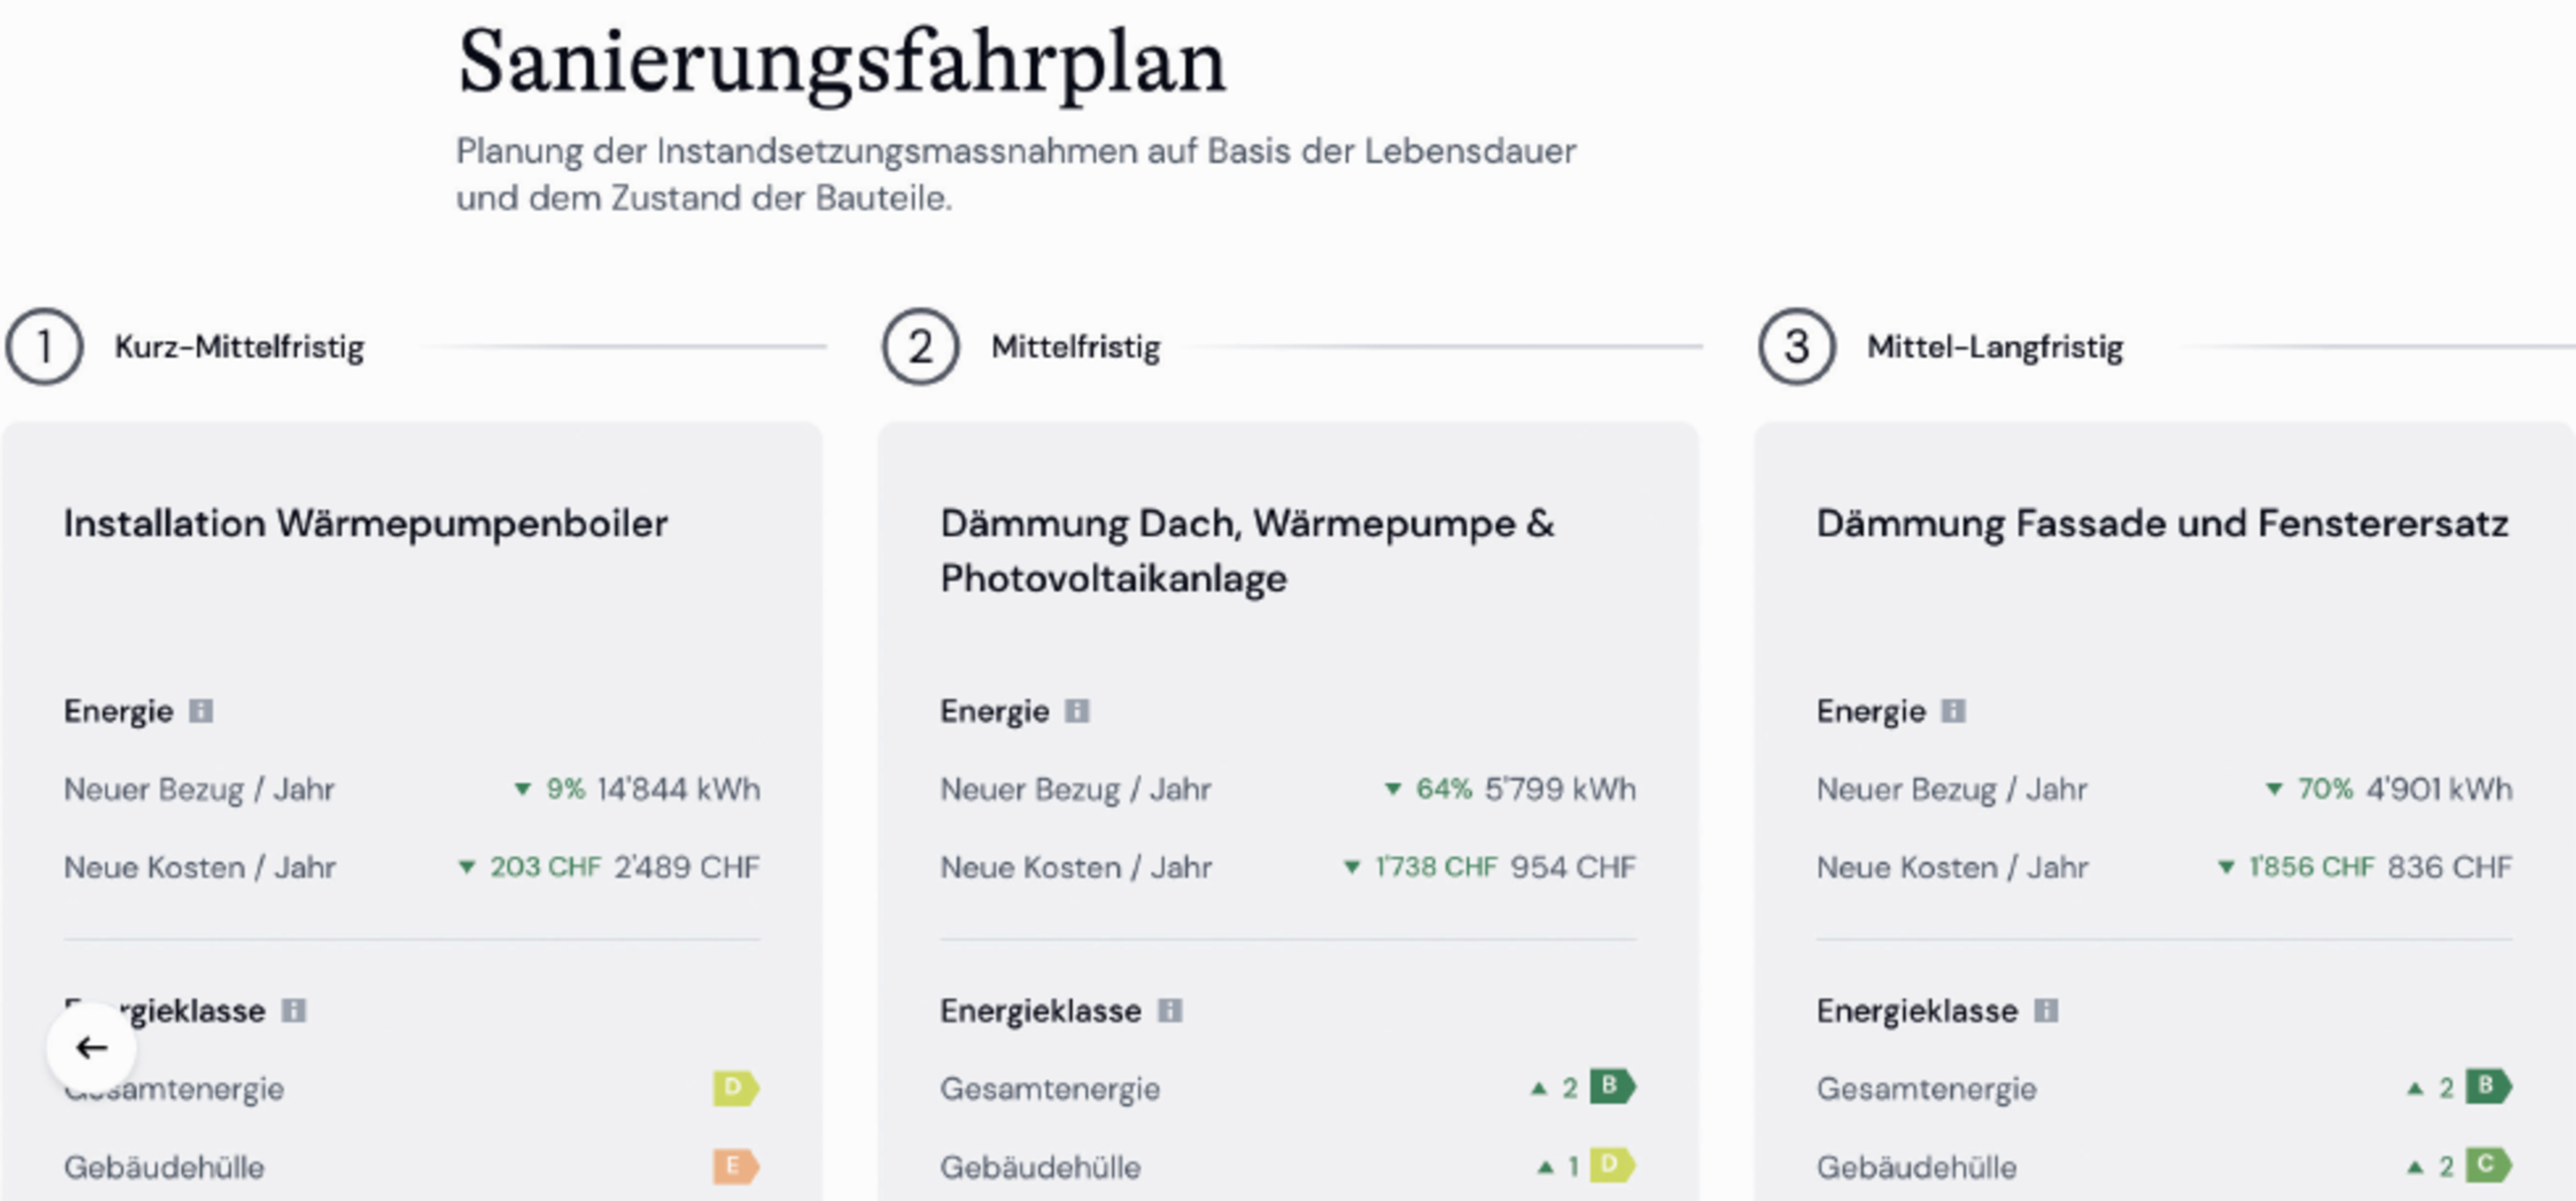Image resolution: width=2576 pixels, height=1201 pixels.
Task: Click green B Gesamtenergie badge in Mittelfristig card
Action: (1612, 1086)
